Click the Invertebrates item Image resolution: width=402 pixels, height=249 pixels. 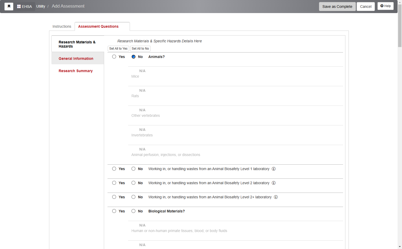tap(142, 135)
